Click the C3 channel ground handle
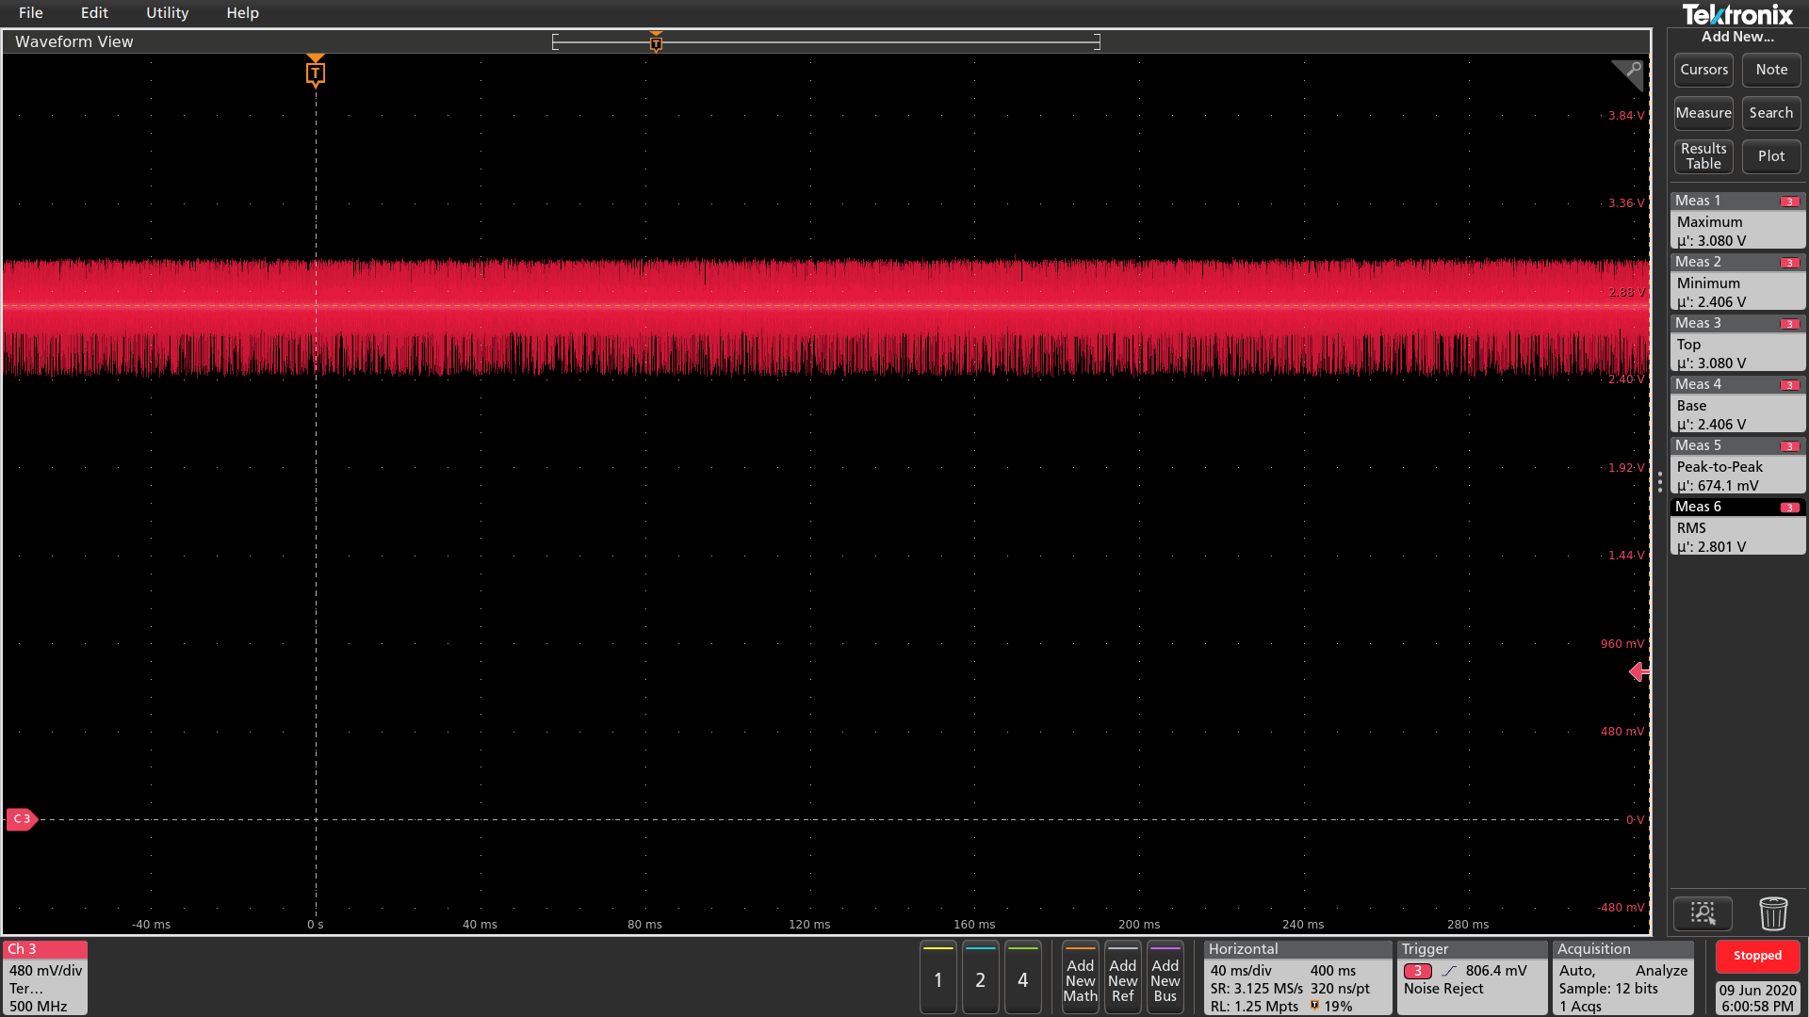 (22, 819)
